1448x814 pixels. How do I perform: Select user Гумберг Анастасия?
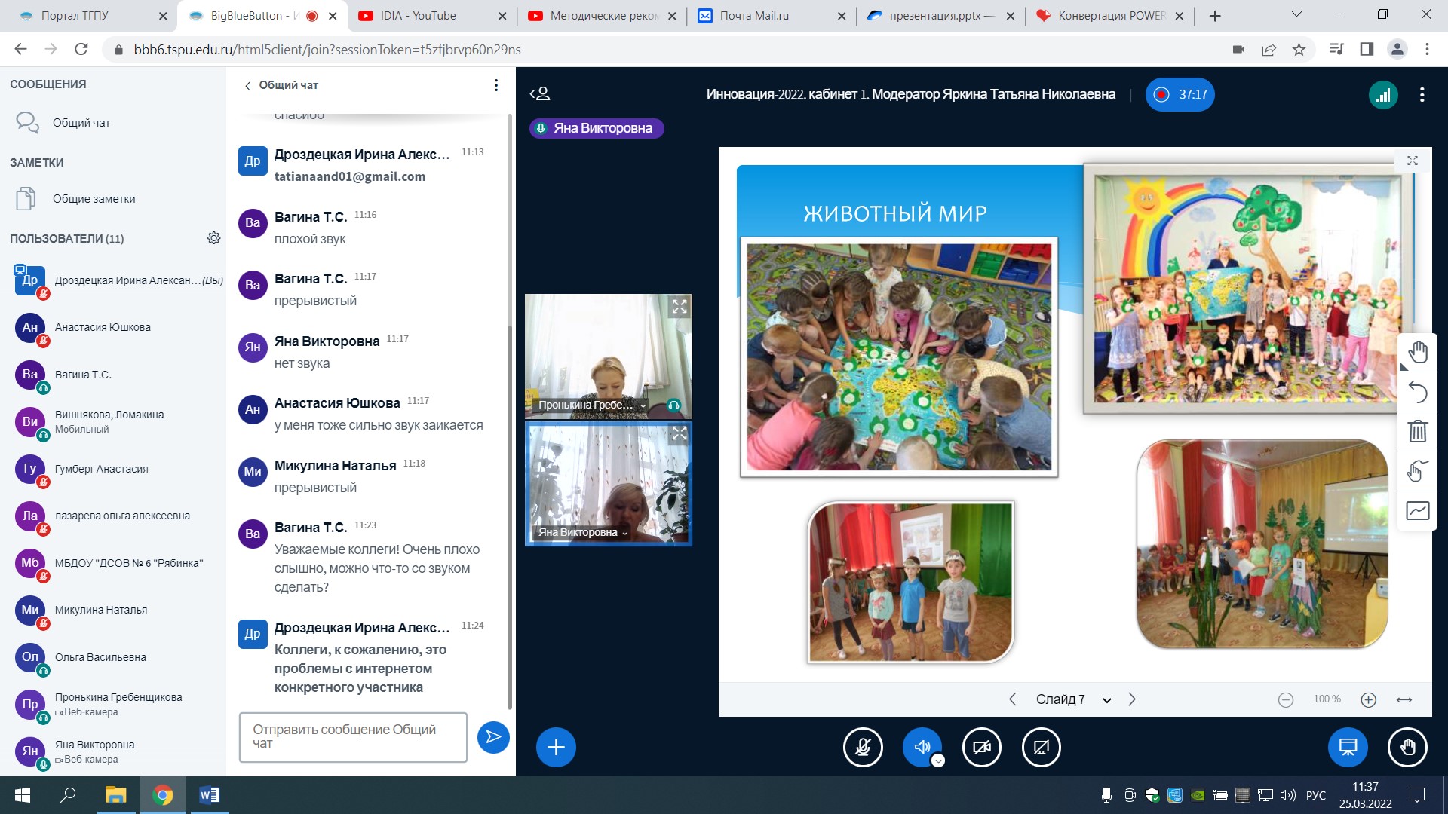(x=113, y=469)
